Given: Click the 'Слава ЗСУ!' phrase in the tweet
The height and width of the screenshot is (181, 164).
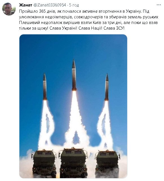Looking at the screenshot, I should coord(114,28).
